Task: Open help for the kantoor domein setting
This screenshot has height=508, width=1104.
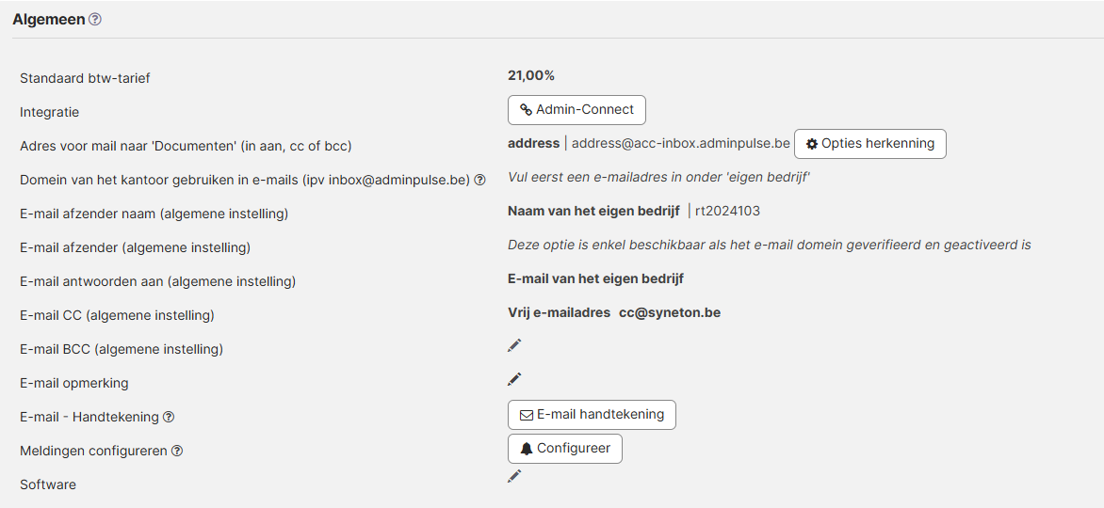Action: pos(479,180)
